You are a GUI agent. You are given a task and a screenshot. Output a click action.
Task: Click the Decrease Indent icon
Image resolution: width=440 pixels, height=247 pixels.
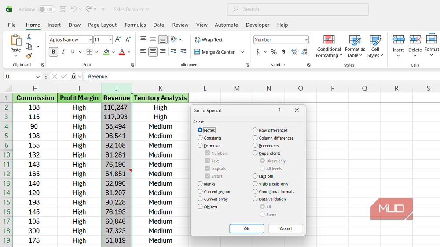tap(173, 52)
